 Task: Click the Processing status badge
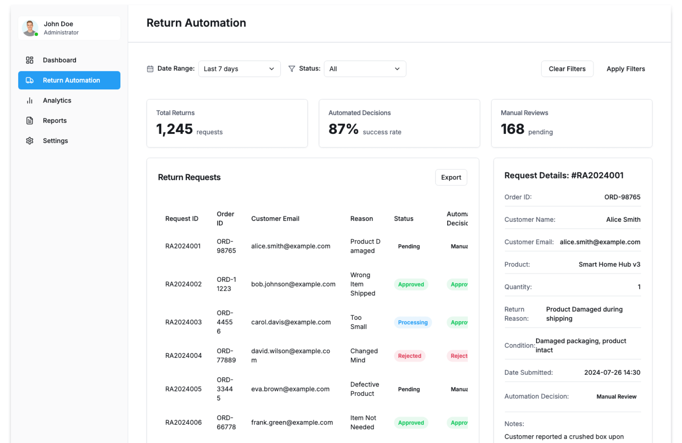point(412,322)
